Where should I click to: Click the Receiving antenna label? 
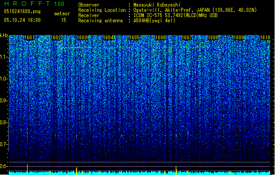click(101, 21)
